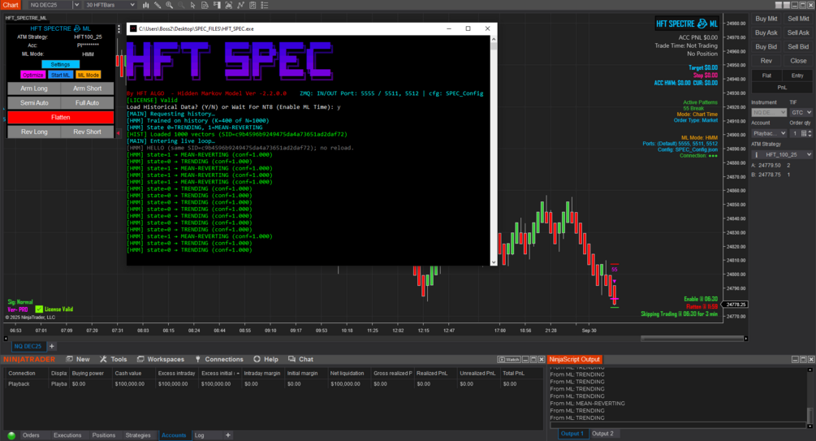Click the HFT SPECTRE ML logo on chart

pos(686,24)
